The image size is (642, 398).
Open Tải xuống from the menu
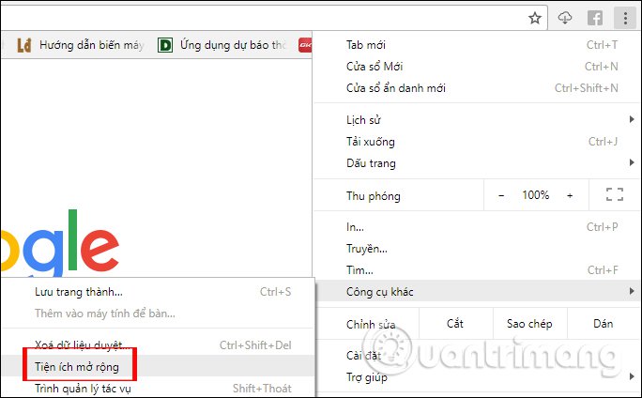[x=477, y=142]
